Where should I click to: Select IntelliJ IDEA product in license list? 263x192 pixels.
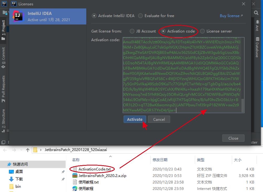tap(48, 17)
